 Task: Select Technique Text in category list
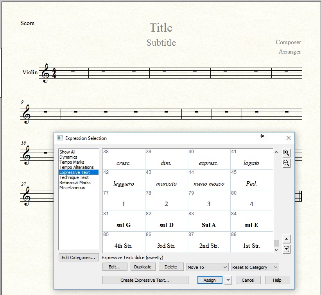click(x=74, y=177)
